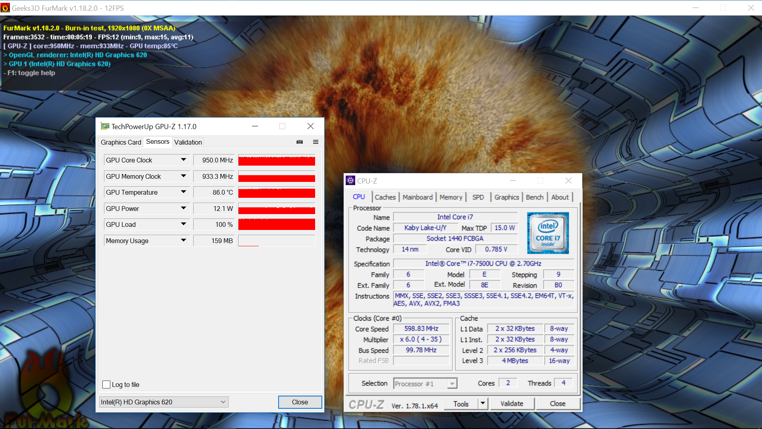762x429 pixels.
Task: Click the CPU-Z title bar chip icon
Action: pos(350,180)
